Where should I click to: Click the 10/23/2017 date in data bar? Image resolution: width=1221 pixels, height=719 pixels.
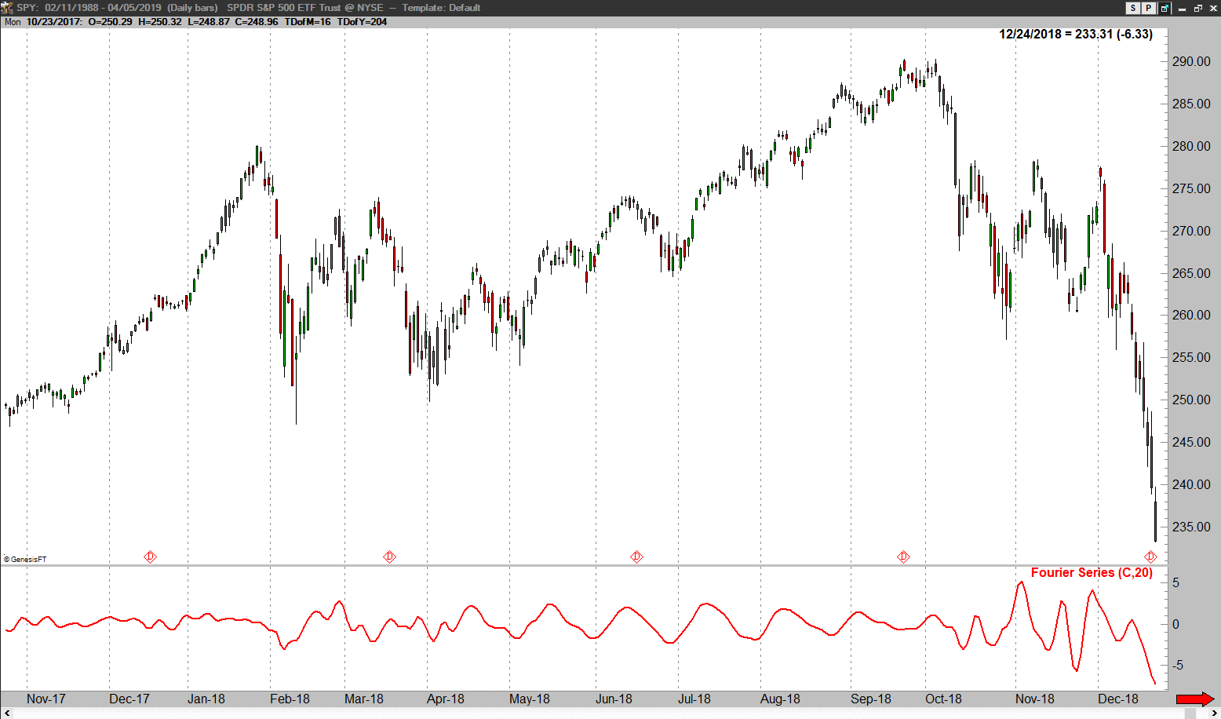coord(54,22)
